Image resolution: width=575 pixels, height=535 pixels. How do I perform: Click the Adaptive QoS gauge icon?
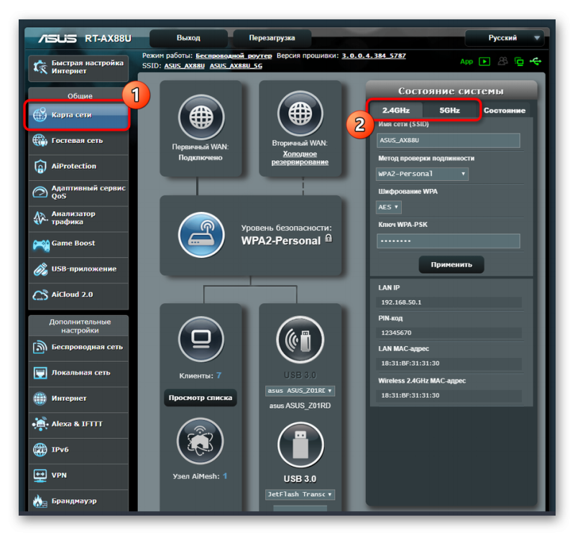[x=40, y=192]
